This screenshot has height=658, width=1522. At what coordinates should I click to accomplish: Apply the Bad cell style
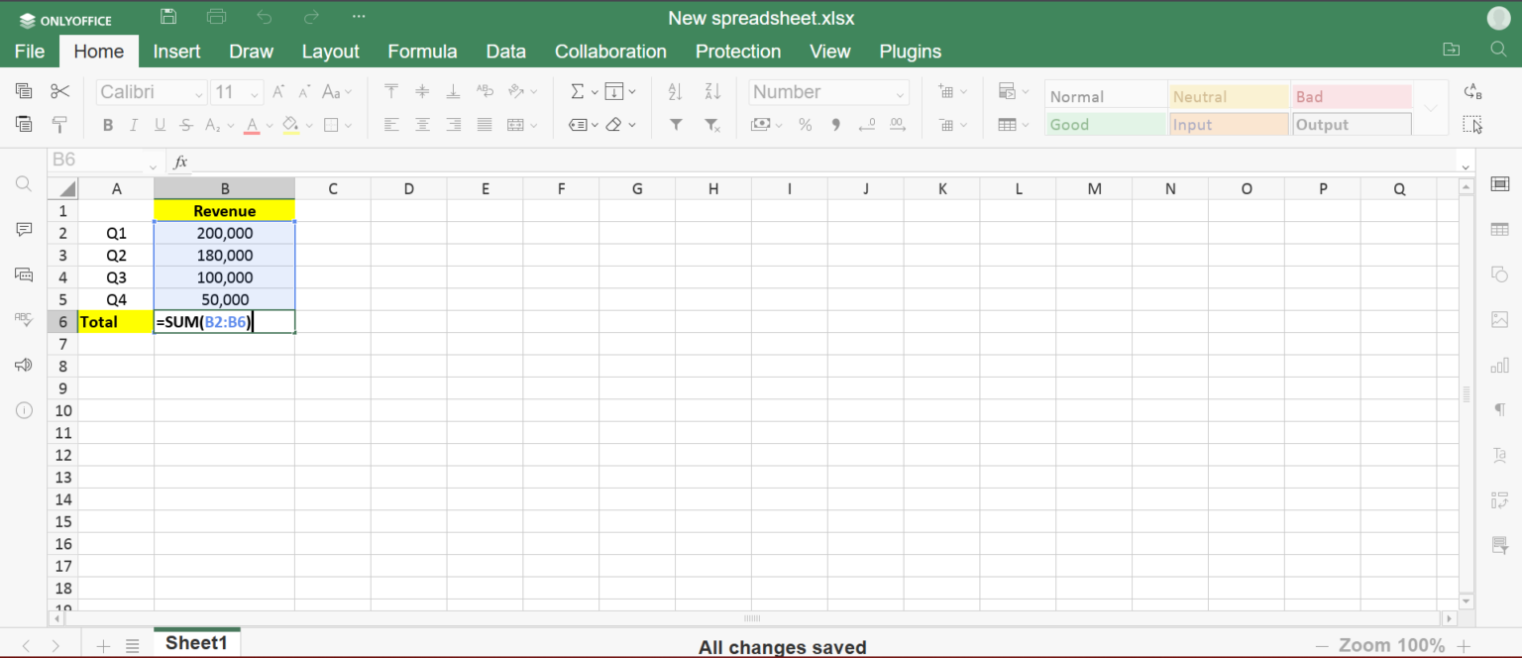1352,97
